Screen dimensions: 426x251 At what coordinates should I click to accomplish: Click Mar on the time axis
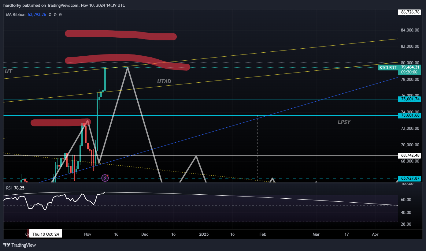[316, 234]
